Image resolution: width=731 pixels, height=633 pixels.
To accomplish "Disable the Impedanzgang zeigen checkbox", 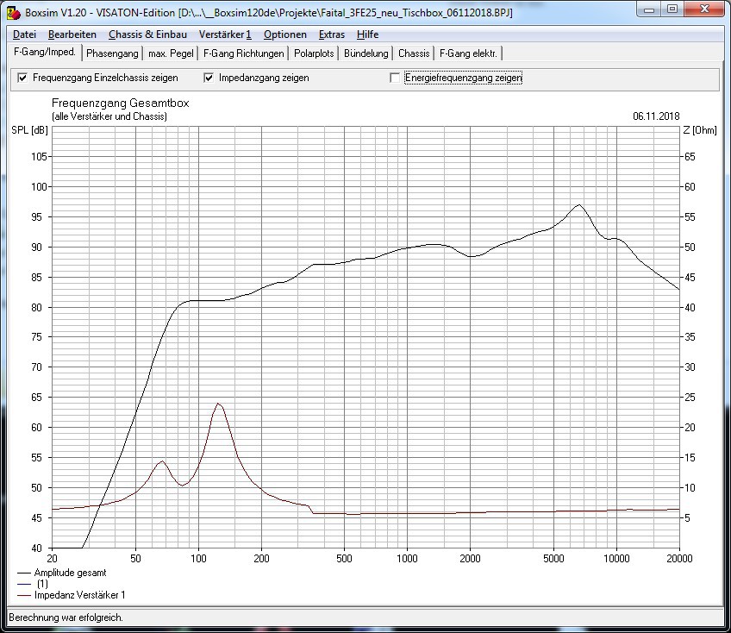I will tap(209, 78).
